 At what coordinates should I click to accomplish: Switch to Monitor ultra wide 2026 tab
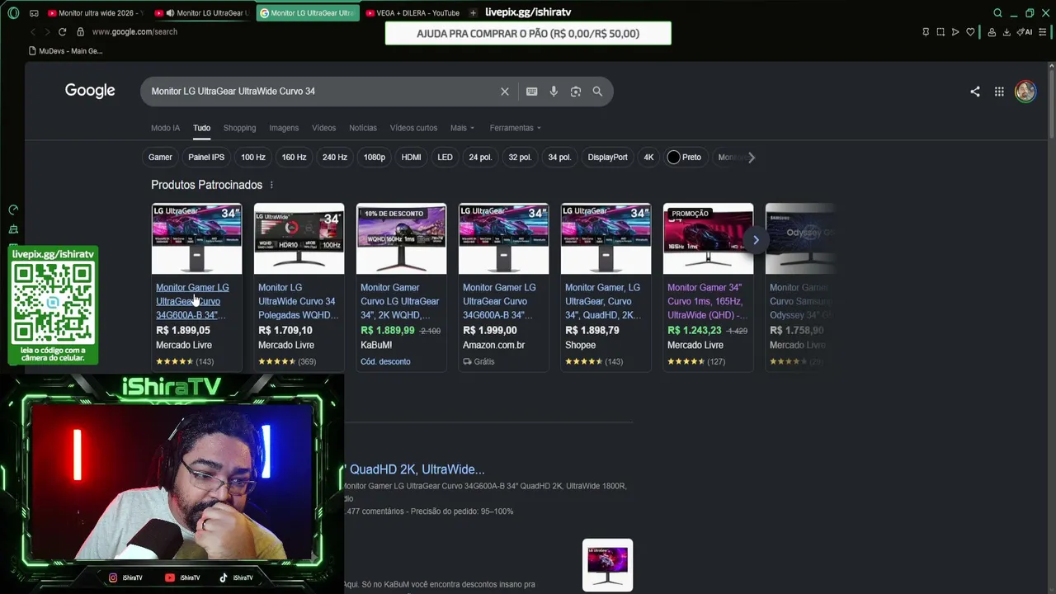click(96, 13)
